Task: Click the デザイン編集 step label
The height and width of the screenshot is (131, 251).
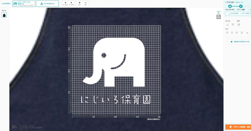Action: [x=241, y=10]
